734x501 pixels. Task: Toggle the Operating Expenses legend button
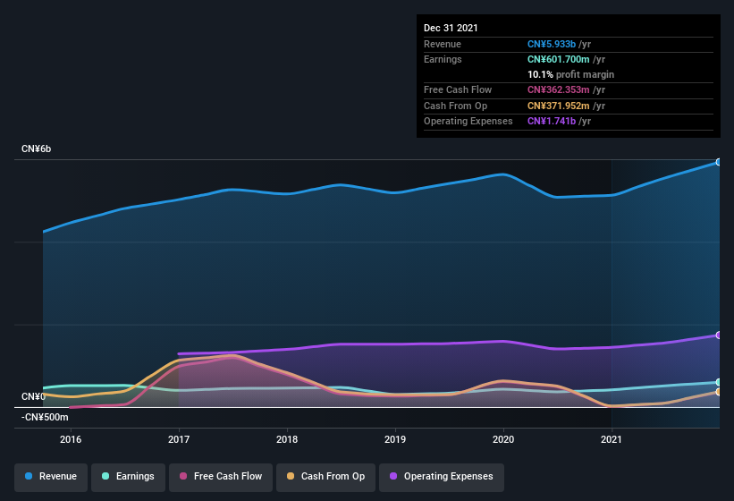click(442, 477)
